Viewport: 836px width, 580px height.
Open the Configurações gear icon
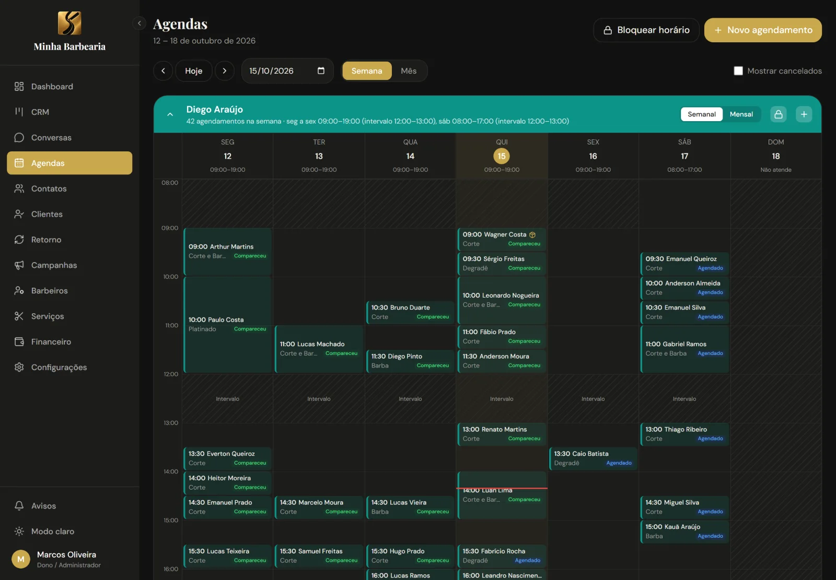[19, 368]
